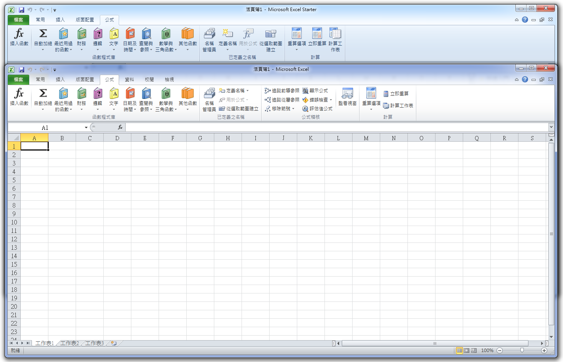The height and width of the screenshot is (362, 563).
Task: Switch to 插入 tab in front Excel window
Action: click(60, 80)
